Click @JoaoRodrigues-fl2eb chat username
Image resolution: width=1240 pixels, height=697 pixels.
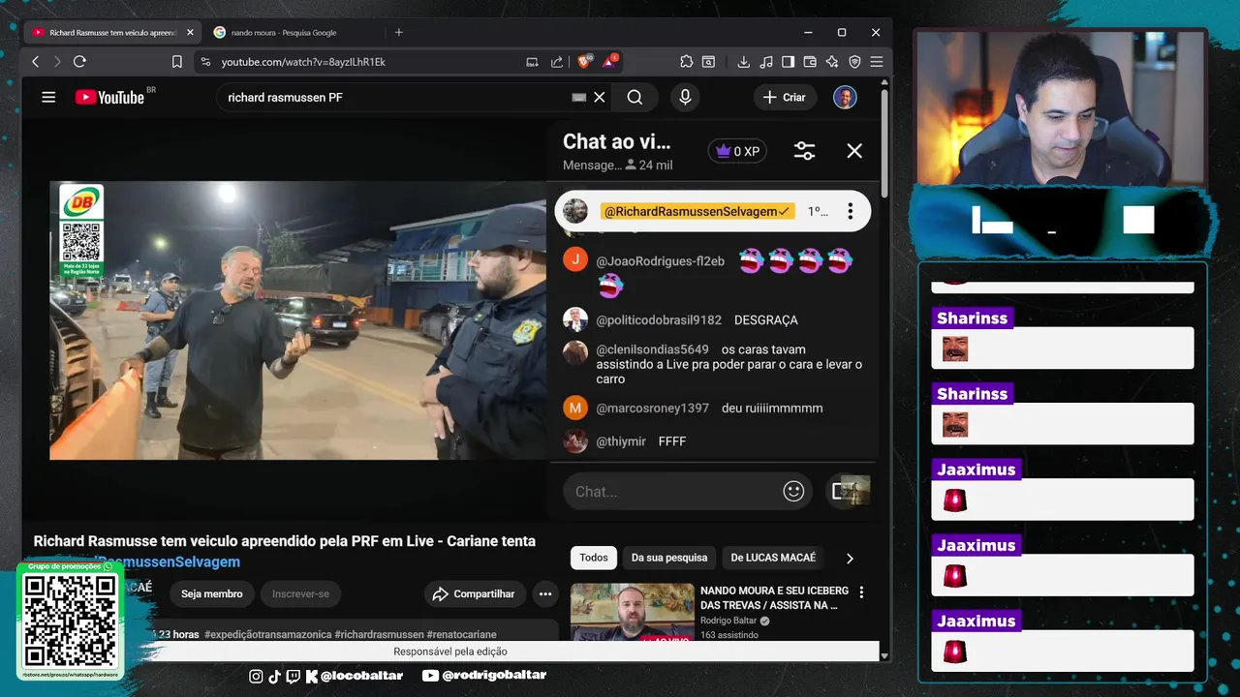click(660, 261)
